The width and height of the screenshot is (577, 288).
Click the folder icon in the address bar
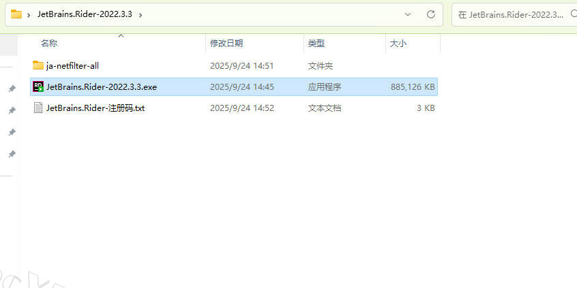pyautogui.click(x=16, y=14)
